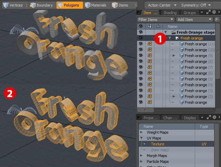Collapse the Fresh Orange stage scene
This screenshot has height=167, width=221.
pyautogui.click(x=166, y=32)
